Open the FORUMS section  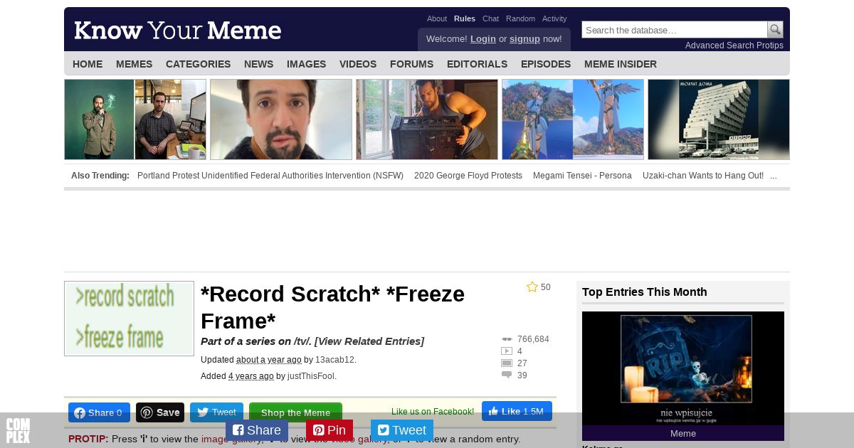tap(412, 64)
